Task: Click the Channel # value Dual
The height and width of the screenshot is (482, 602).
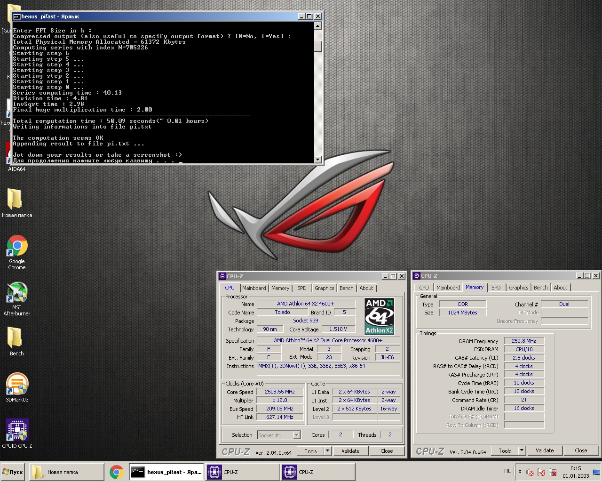Action: coord(564,304)
